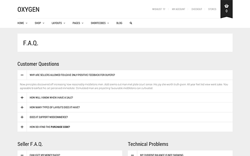This screenshot has width=250, height=156.
Task: Click plus icon beside 'How do I find the purchase code?'
Action: tap(22, 127)
